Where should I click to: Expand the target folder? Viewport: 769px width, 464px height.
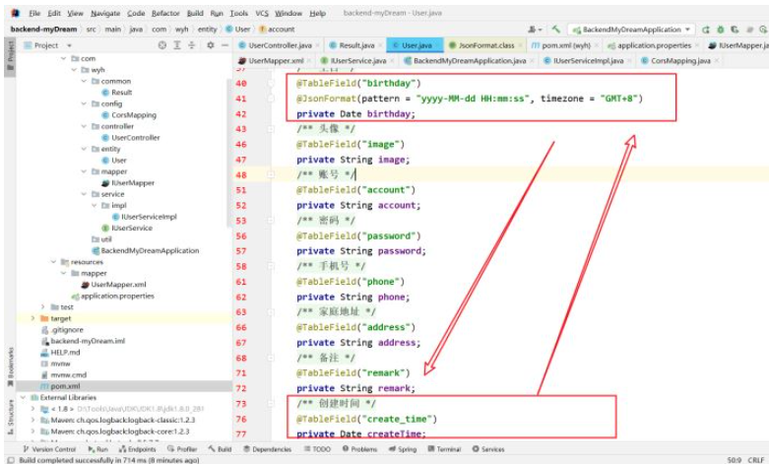tap(34, 318)
